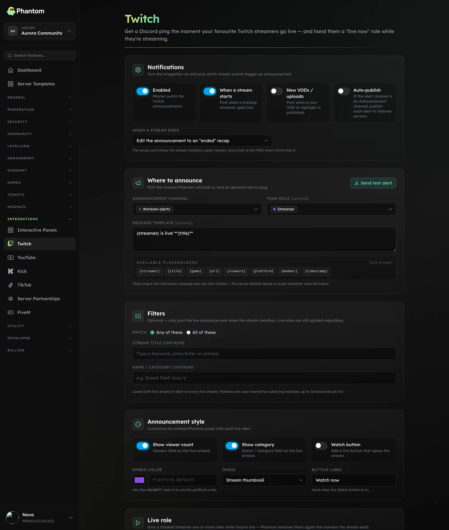Enable New VODs / uploads switch
The height and width of the screenshot is (530, 449).
[x=277, y=91]
